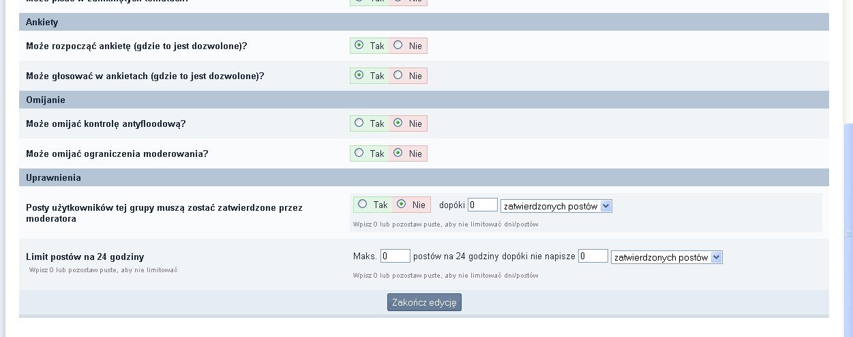Select Nie for posts requiring moderator approval

click(x=402, y=204)
